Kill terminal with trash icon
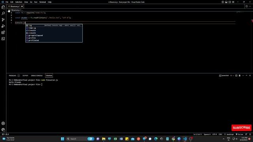Viewport: 253px width, 142px height. point(240,75)
